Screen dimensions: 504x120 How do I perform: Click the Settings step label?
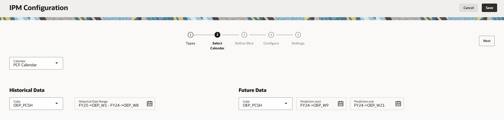298,43
